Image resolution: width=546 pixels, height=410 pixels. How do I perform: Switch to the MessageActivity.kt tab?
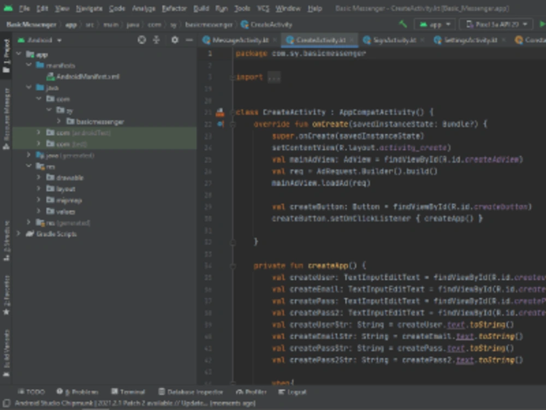click(x=240, y=40)
